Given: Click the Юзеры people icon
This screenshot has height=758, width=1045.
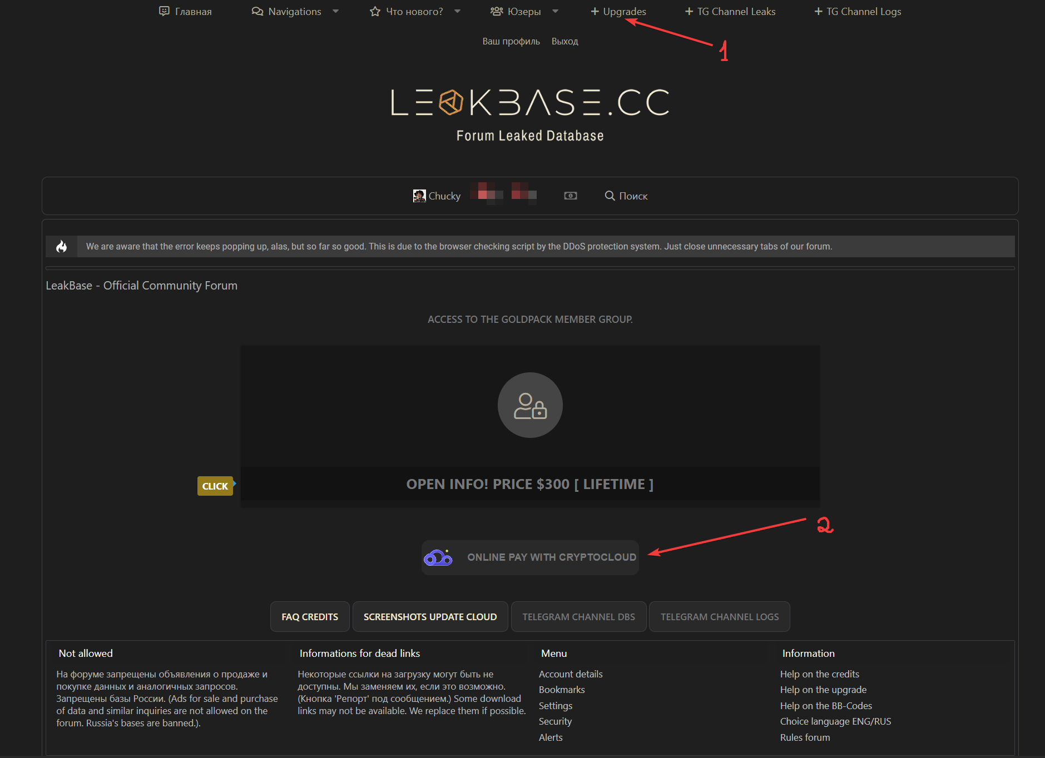Looking at the screenshot, I should [x=496, y=11].
